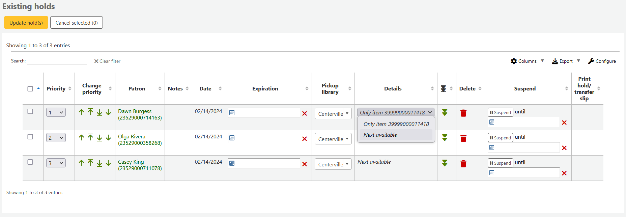The image size is (626, 217).
Task: Open priority dropdown for Olga Rivera's hold
Action: tap(56, 138)
